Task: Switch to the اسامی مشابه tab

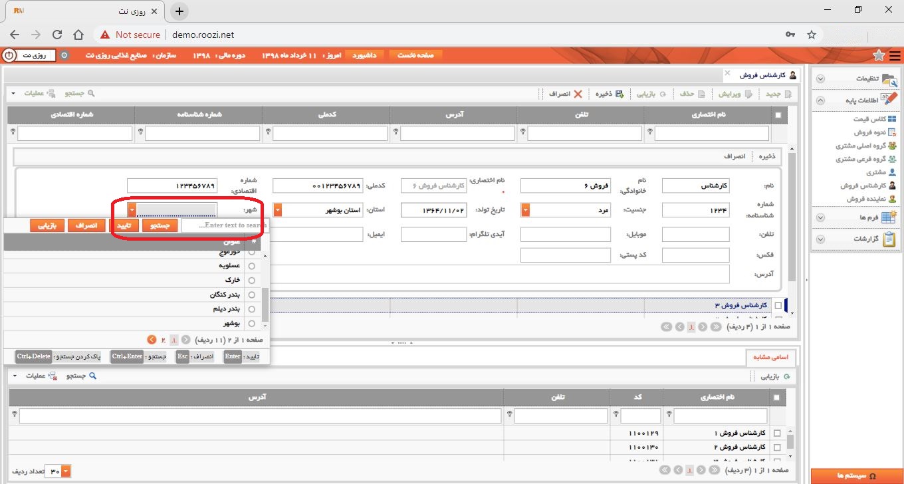Action: point(770,357)
